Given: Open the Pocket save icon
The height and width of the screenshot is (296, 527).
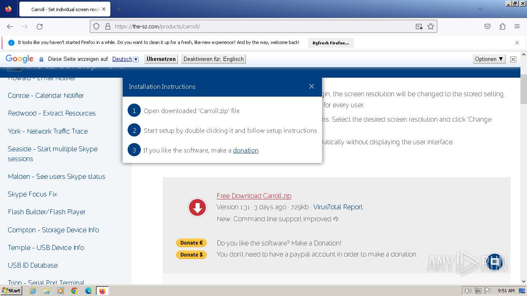Looking at the screenshot, I should pyautogui.click(x=487, y=26).
